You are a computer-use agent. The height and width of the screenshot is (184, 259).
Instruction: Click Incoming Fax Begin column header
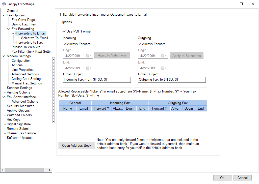coord(130,108)
